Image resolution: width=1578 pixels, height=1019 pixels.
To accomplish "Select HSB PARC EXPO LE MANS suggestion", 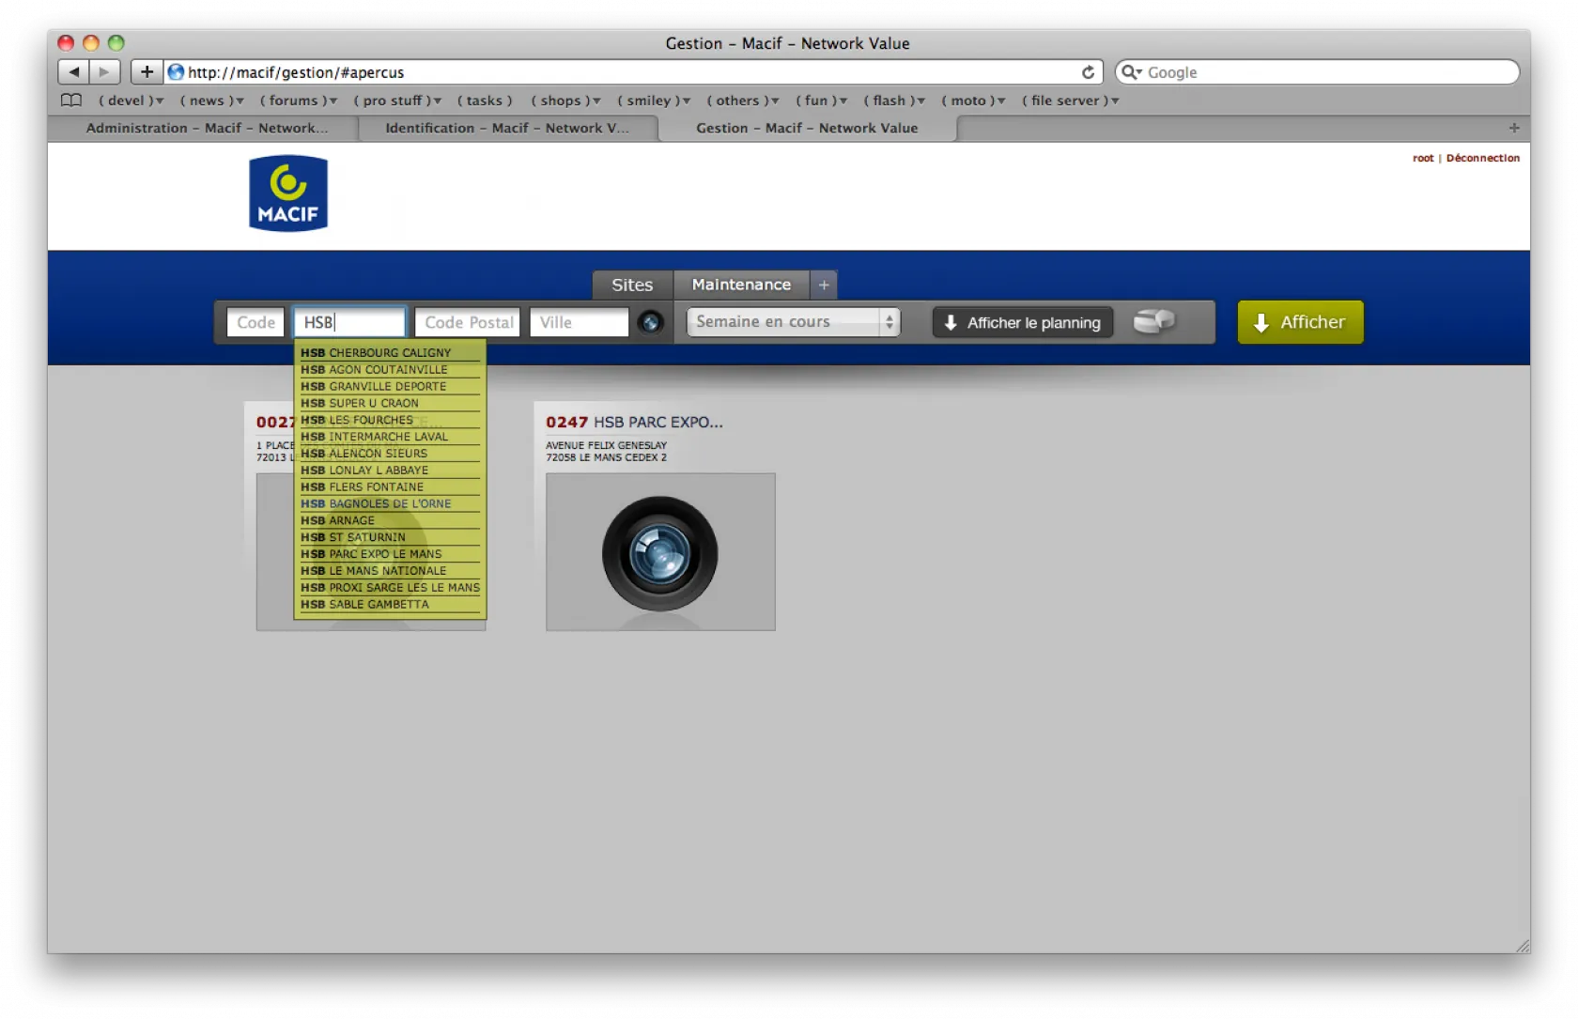I will click(385, 554).
